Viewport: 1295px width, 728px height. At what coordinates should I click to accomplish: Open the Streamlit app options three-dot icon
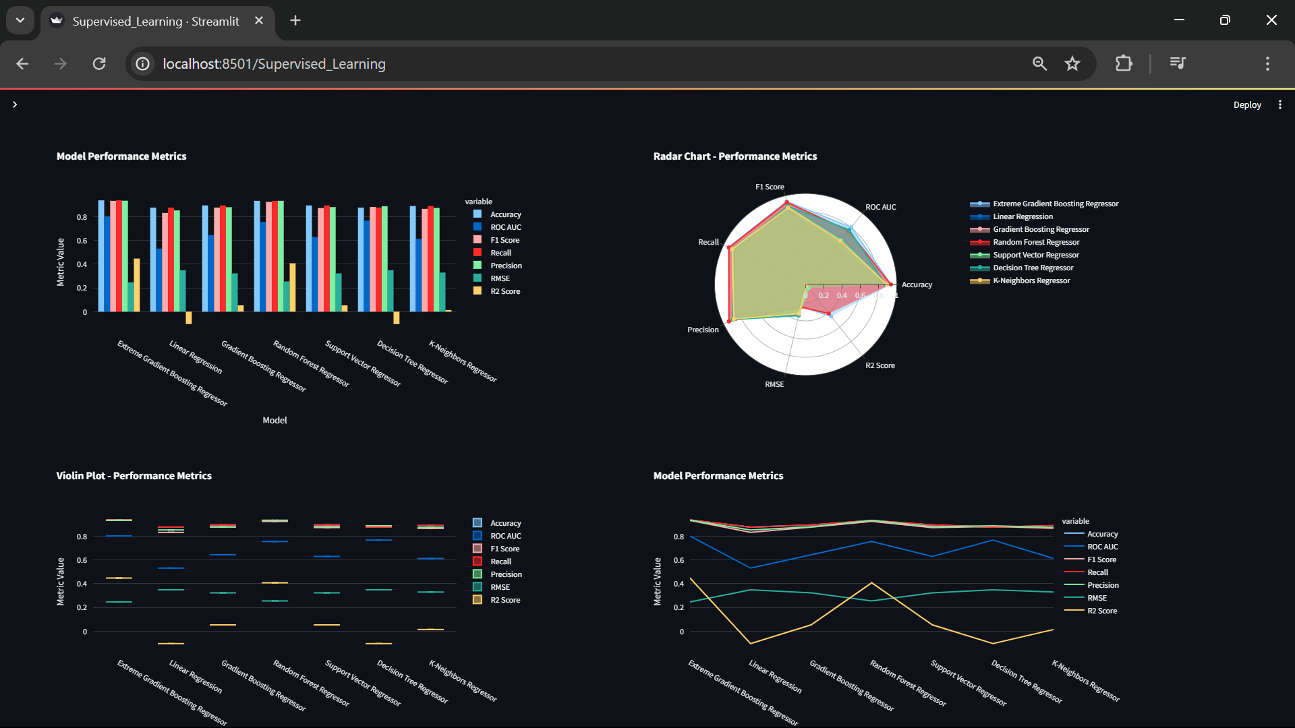pos(1281,104)
